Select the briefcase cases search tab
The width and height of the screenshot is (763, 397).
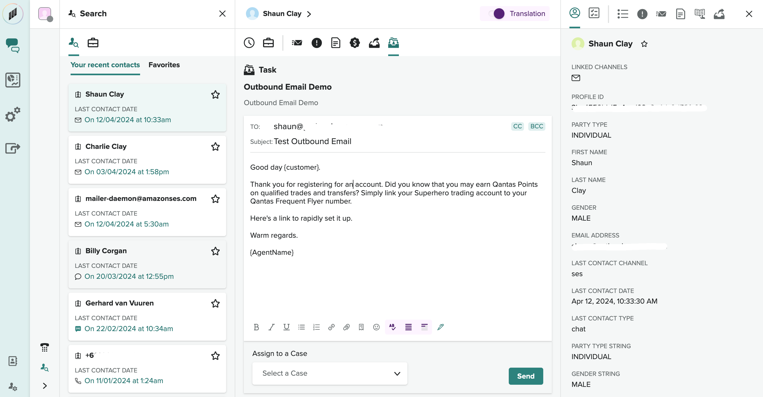pyautogui.click(x=93, y=43)
